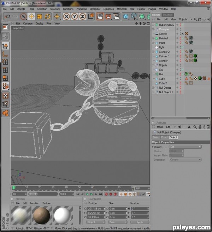The width and height of the screenshot is (212, 232).
Task: Switch to the Coord. tab in Attributes
Action: click(x=164, y=137)
